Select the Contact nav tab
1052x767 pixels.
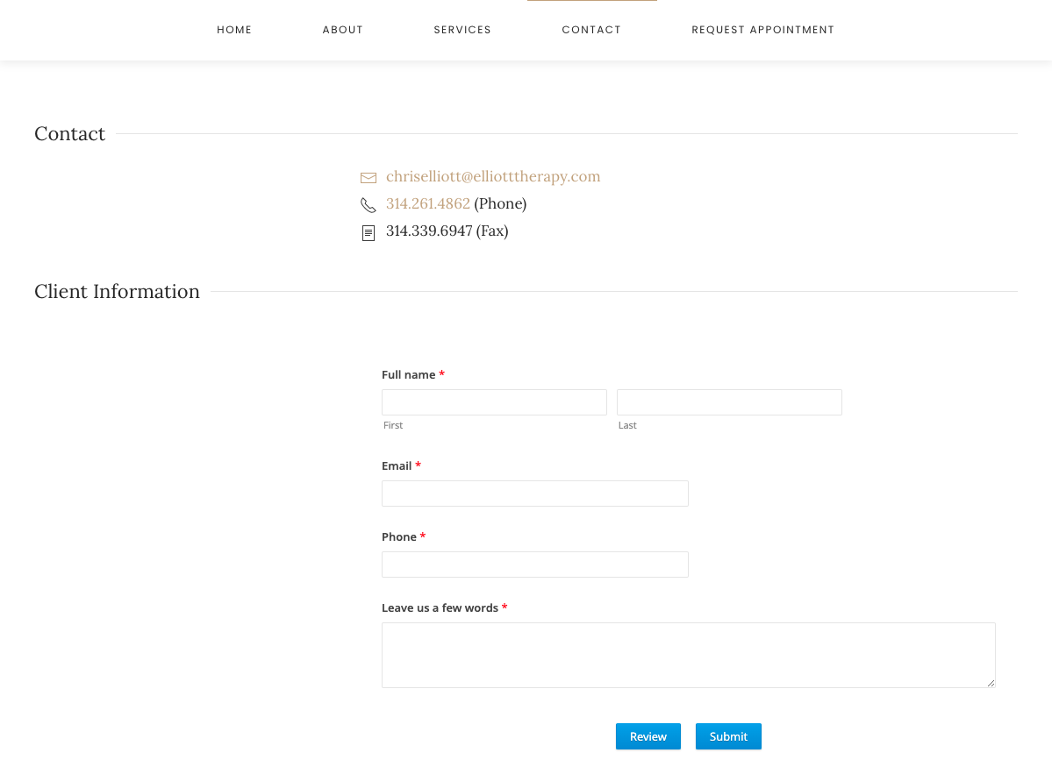pos(591,30)
